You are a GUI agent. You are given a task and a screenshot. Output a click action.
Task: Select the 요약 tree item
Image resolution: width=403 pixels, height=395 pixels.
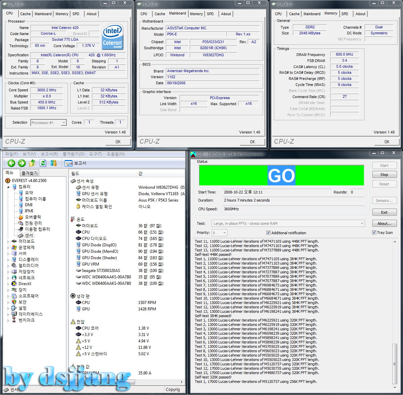[29, 193]
